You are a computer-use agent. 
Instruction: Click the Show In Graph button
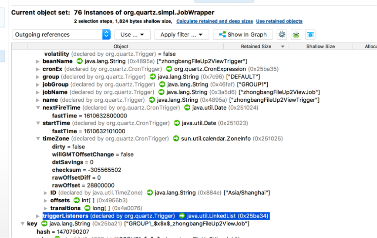click(x=243, y=35)
